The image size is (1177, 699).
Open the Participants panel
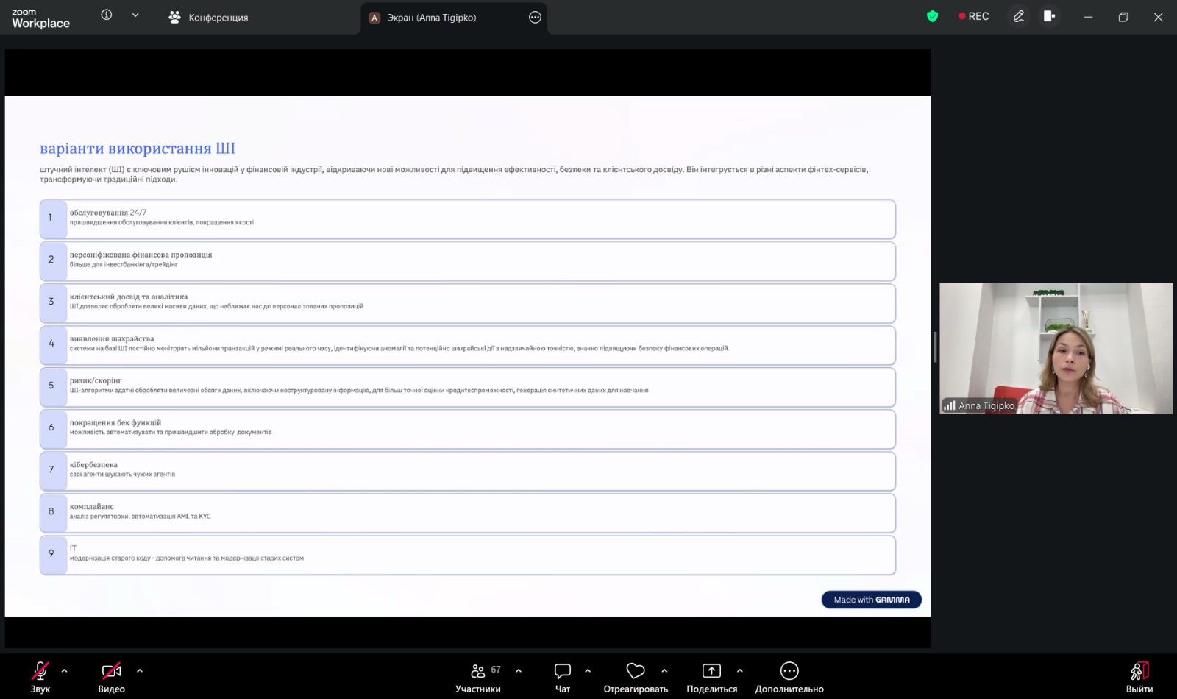point(478,676)
